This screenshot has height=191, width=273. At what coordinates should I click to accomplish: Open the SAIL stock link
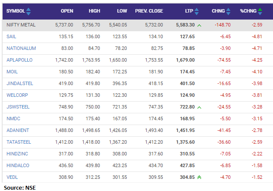click(x=11, y=37)
